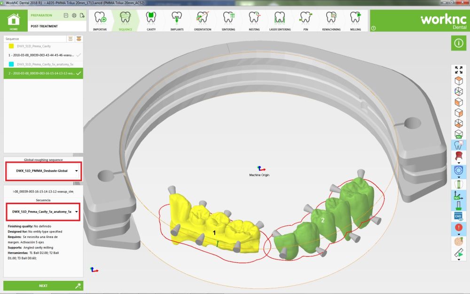Toggle the green stock cylinder display icon
The width and height of the screenshot is (470, 294).
coord(459,184)
